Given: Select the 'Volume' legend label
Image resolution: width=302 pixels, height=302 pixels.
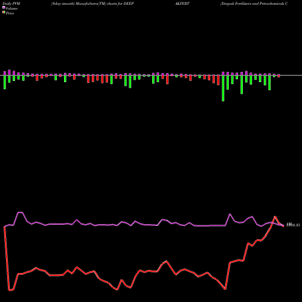Looking at the screenshot, I should pos(11,8).
